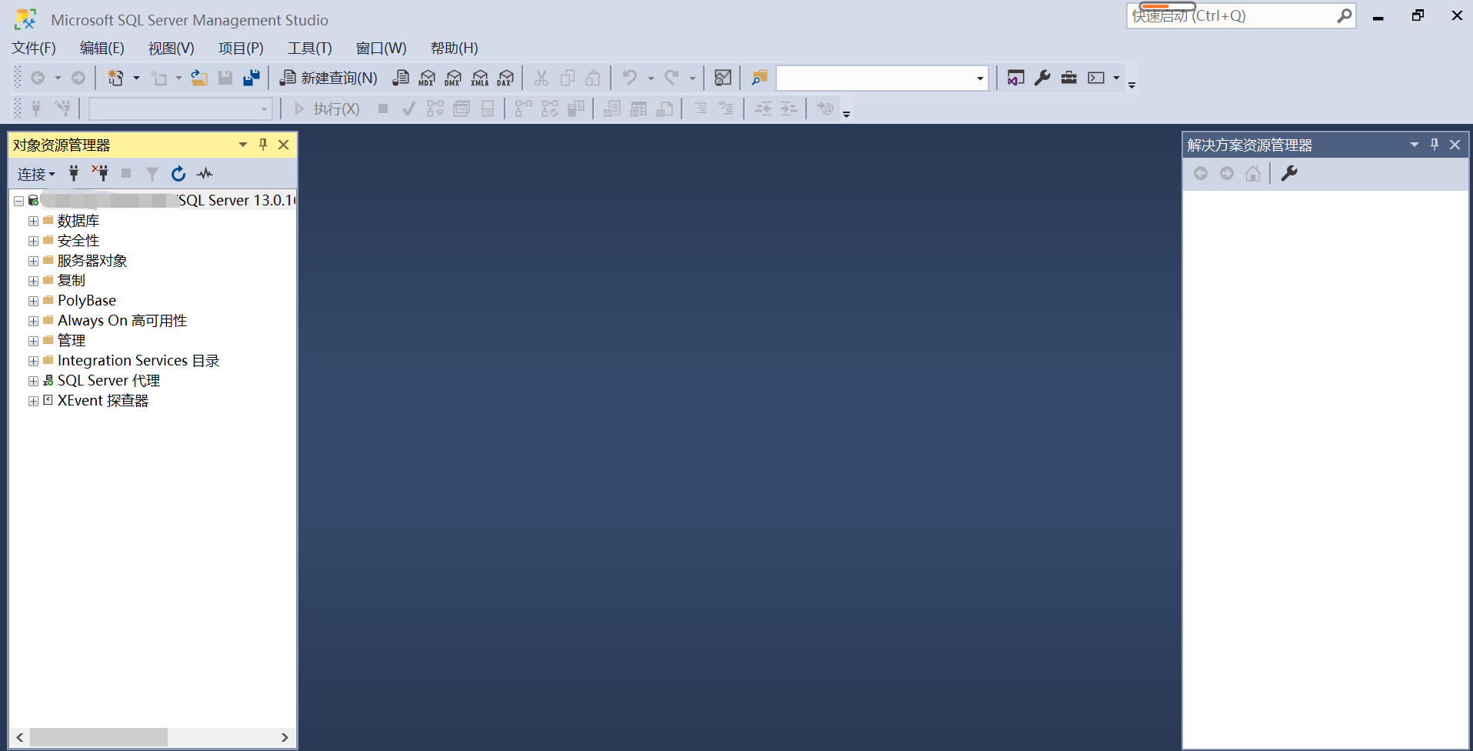Image resolution: width=1473 pixels, height=751 pixels.
Task: Collapse the SQL Server root node
Action: pos(18,201)
